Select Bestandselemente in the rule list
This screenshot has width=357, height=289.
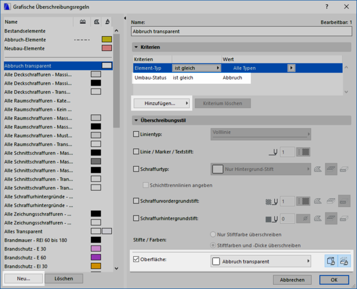(58, 31)
